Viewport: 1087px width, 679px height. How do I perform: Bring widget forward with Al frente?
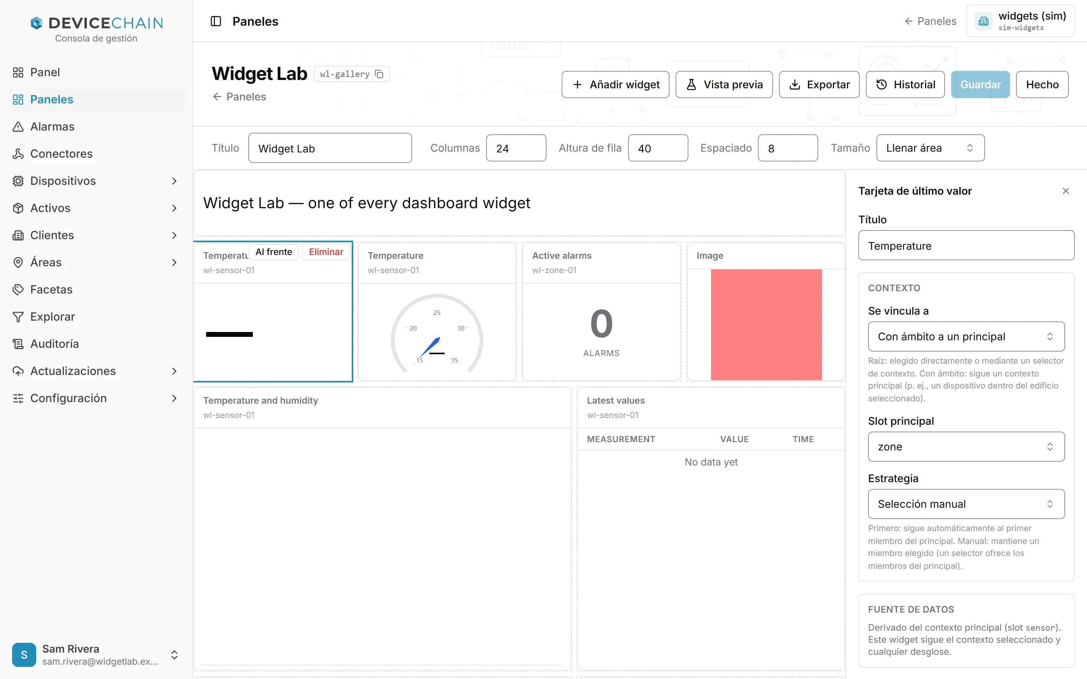(274, 252)
